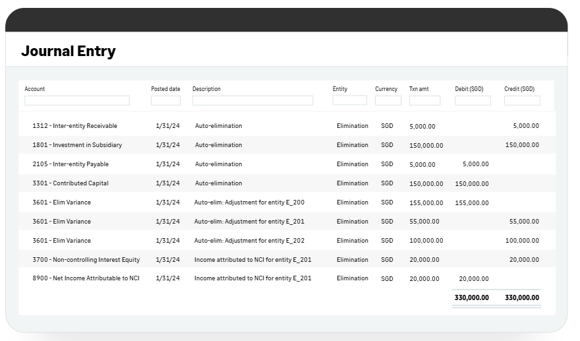The height and width of the screenshot is (341, 580).
Task: Select the Debit (SGD) column header
Action: (469, 89)
